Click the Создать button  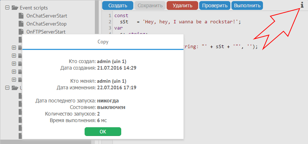click(x=118, y=5)
